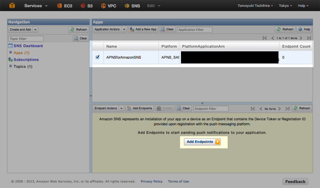320x188 pixels.
Task: Clear the endpoint filter
Action: (184, 108)
